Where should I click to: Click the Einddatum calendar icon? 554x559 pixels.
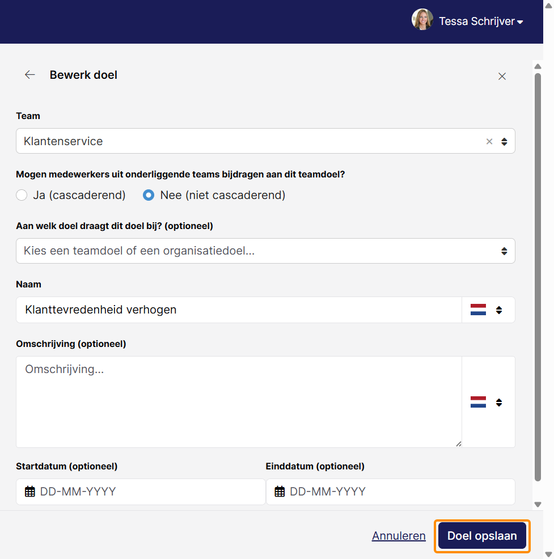click(x=280, y=492)
